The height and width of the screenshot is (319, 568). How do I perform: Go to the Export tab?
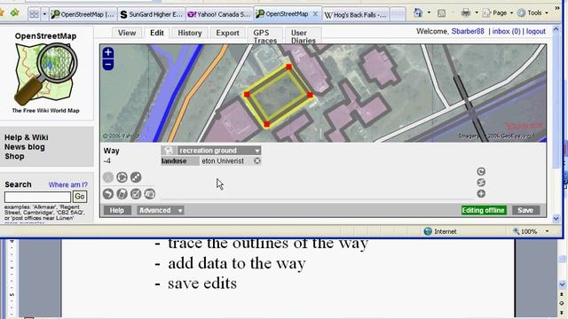[x=227, y=33]
